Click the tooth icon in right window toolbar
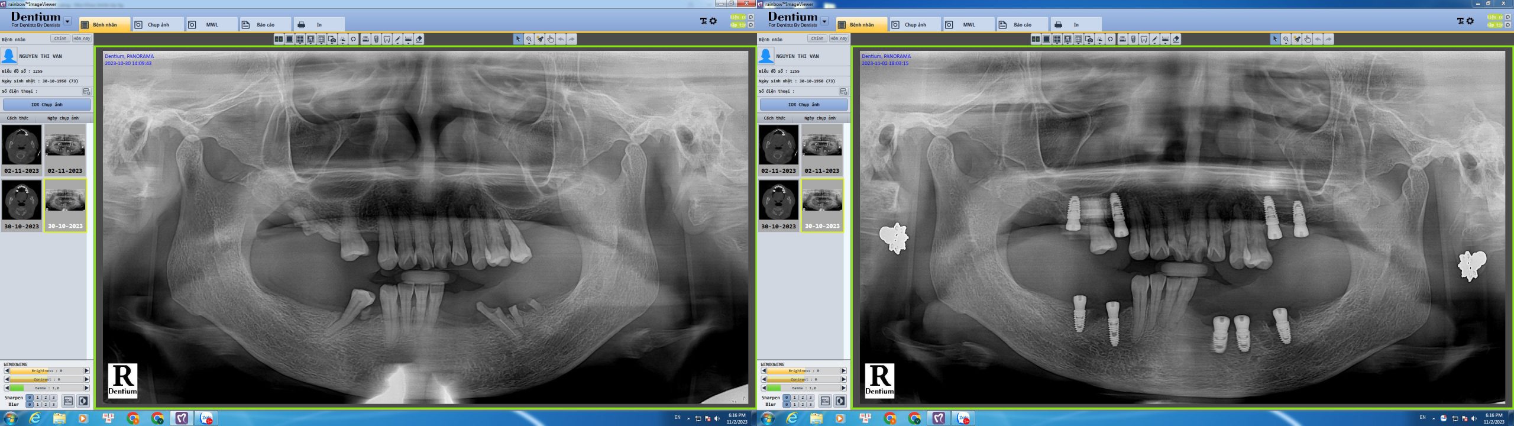Image resolution: width=1514 pixels, height=426 pixels. pyautogui.click(x=1144, y=39)
